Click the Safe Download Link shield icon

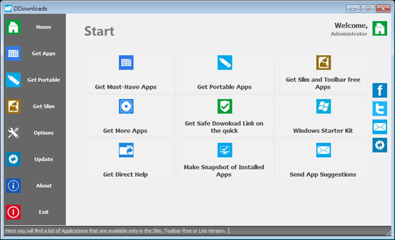[x=224, y=106]
